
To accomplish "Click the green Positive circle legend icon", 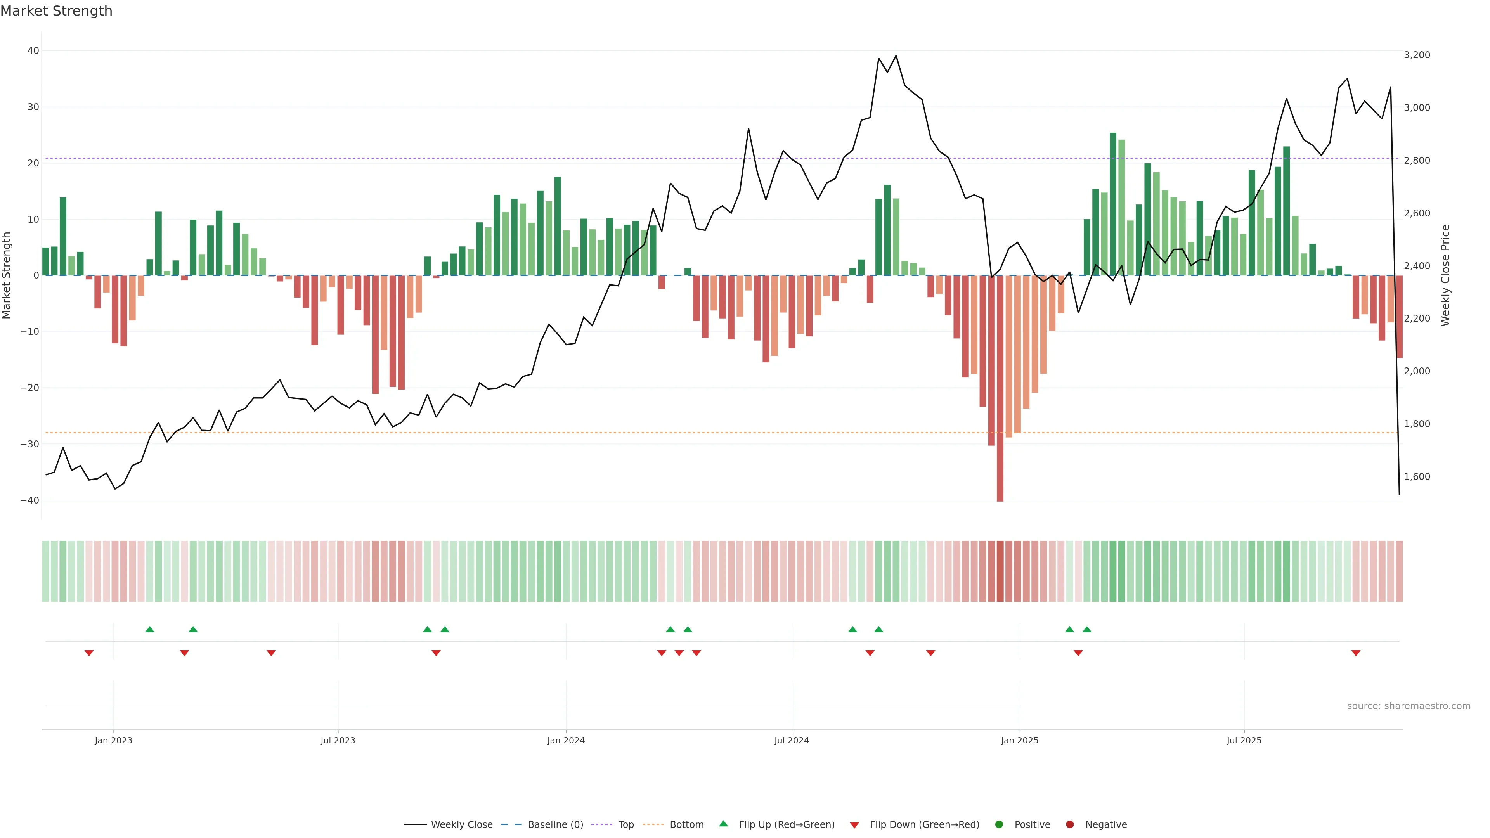I will point(999,825).
